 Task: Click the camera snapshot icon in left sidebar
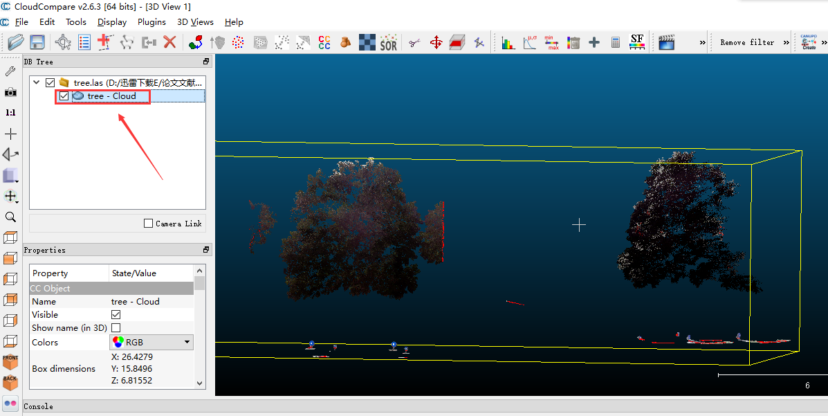(x=10, y=92)
